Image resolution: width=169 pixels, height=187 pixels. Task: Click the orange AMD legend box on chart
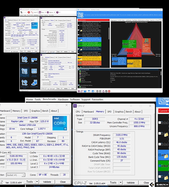click(x=146, y=45)
